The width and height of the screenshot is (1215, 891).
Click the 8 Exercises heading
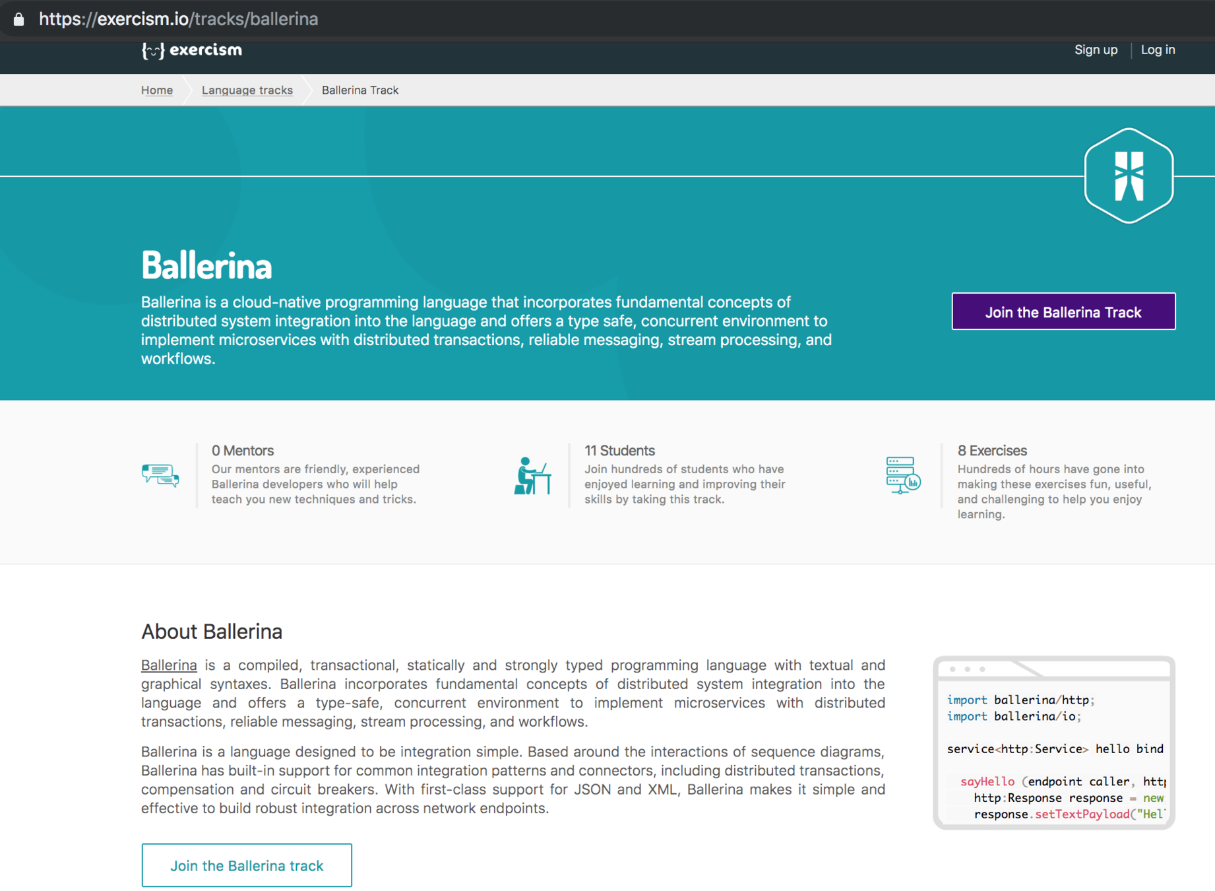coord(992,451)
